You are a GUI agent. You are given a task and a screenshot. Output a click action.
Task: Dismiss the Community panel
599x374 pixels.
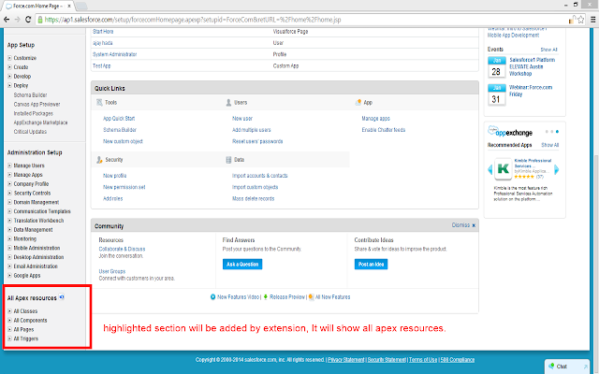[x=464, y=225]
